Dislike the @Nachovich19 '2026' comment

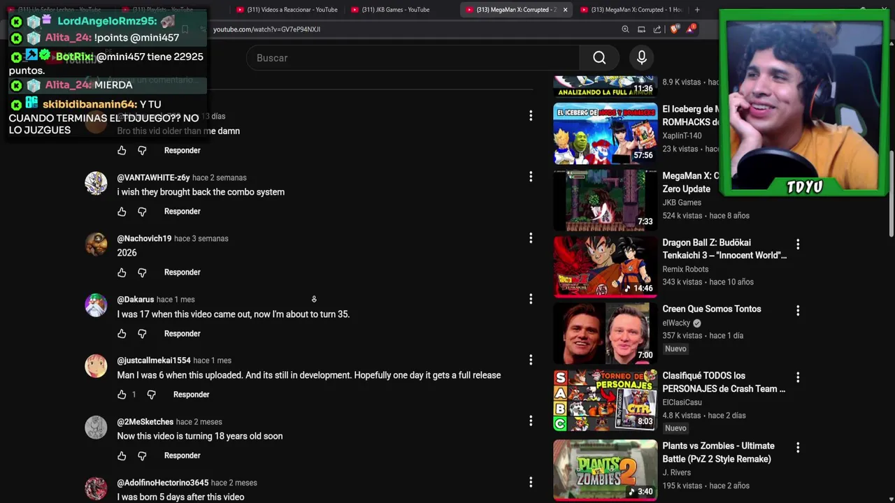[x=142, y=272]
